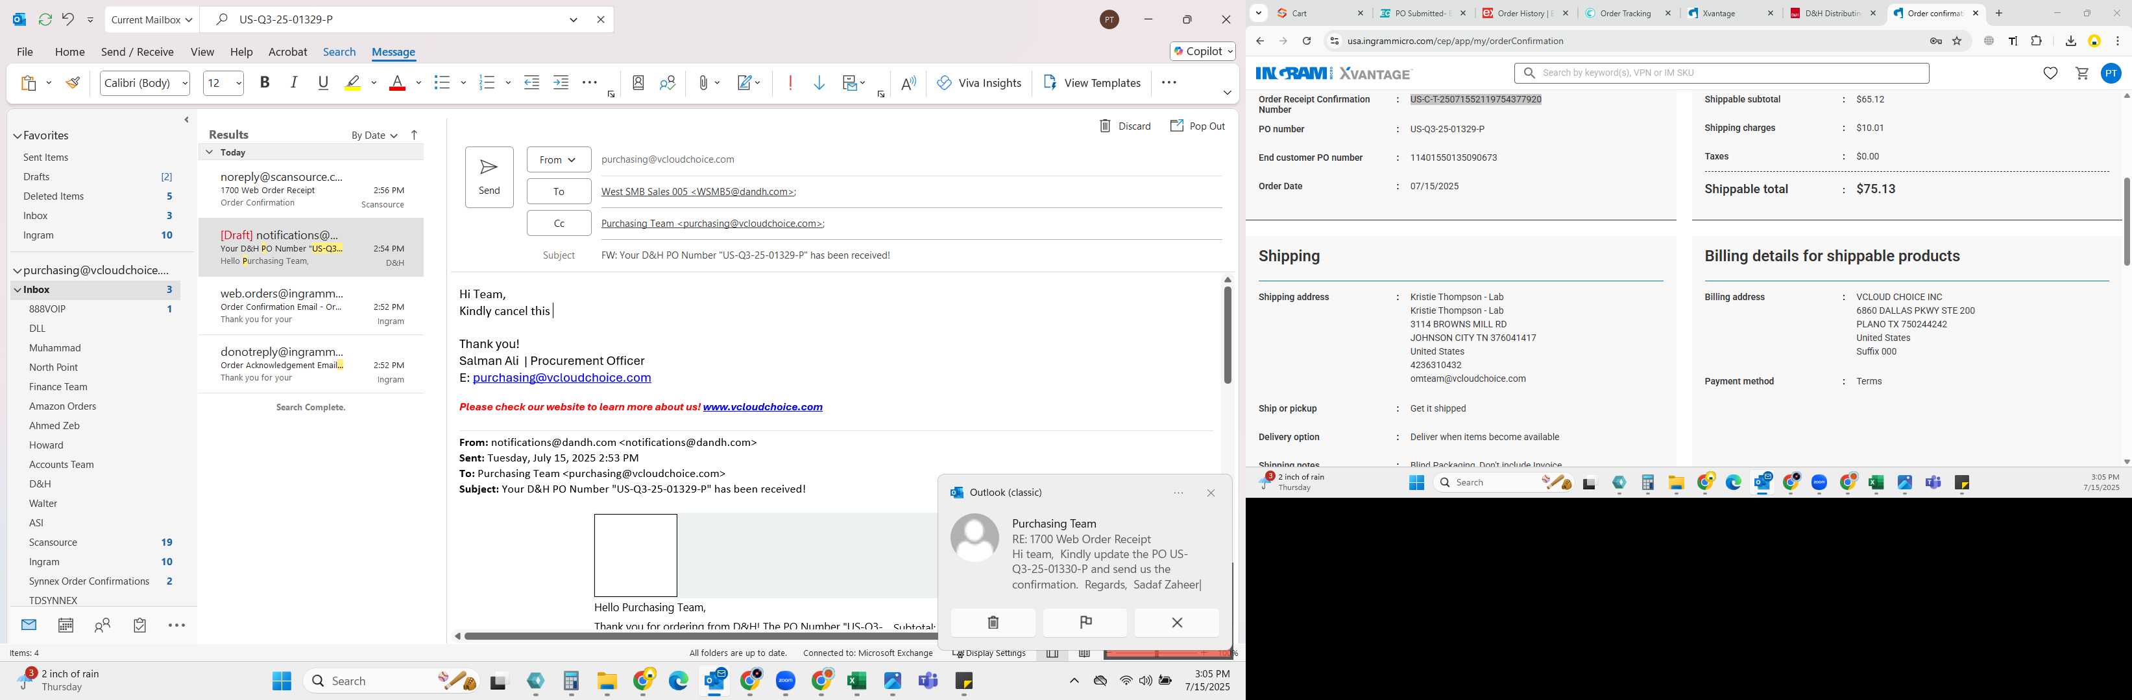Screen dimensions: 2132x700
Task: Select the Format Painter icon
Action: tap(73, 83)
